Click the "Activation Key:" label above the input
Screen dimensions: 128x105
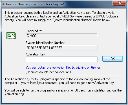coord(36,54)
